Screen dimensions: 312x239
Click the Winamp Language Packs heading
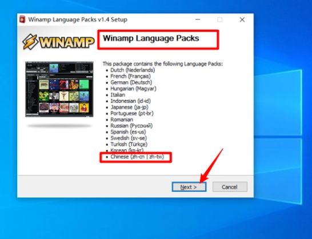coord(151,38)
